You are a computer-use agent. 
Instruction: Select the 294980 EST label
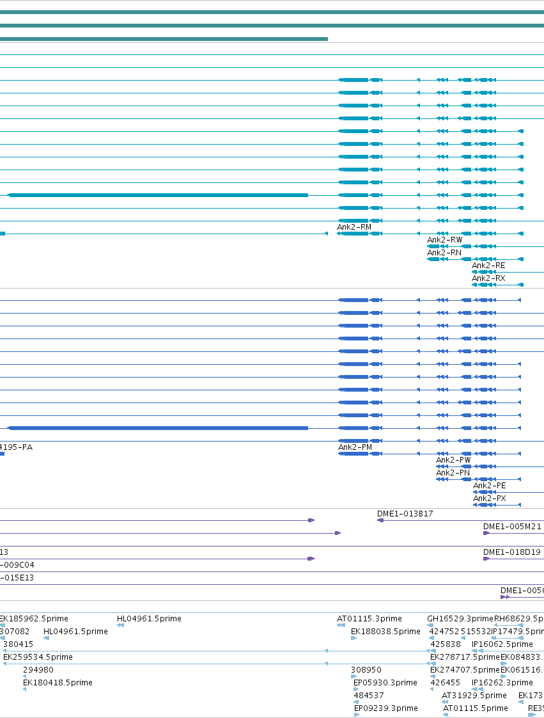(x=38, y=671)
